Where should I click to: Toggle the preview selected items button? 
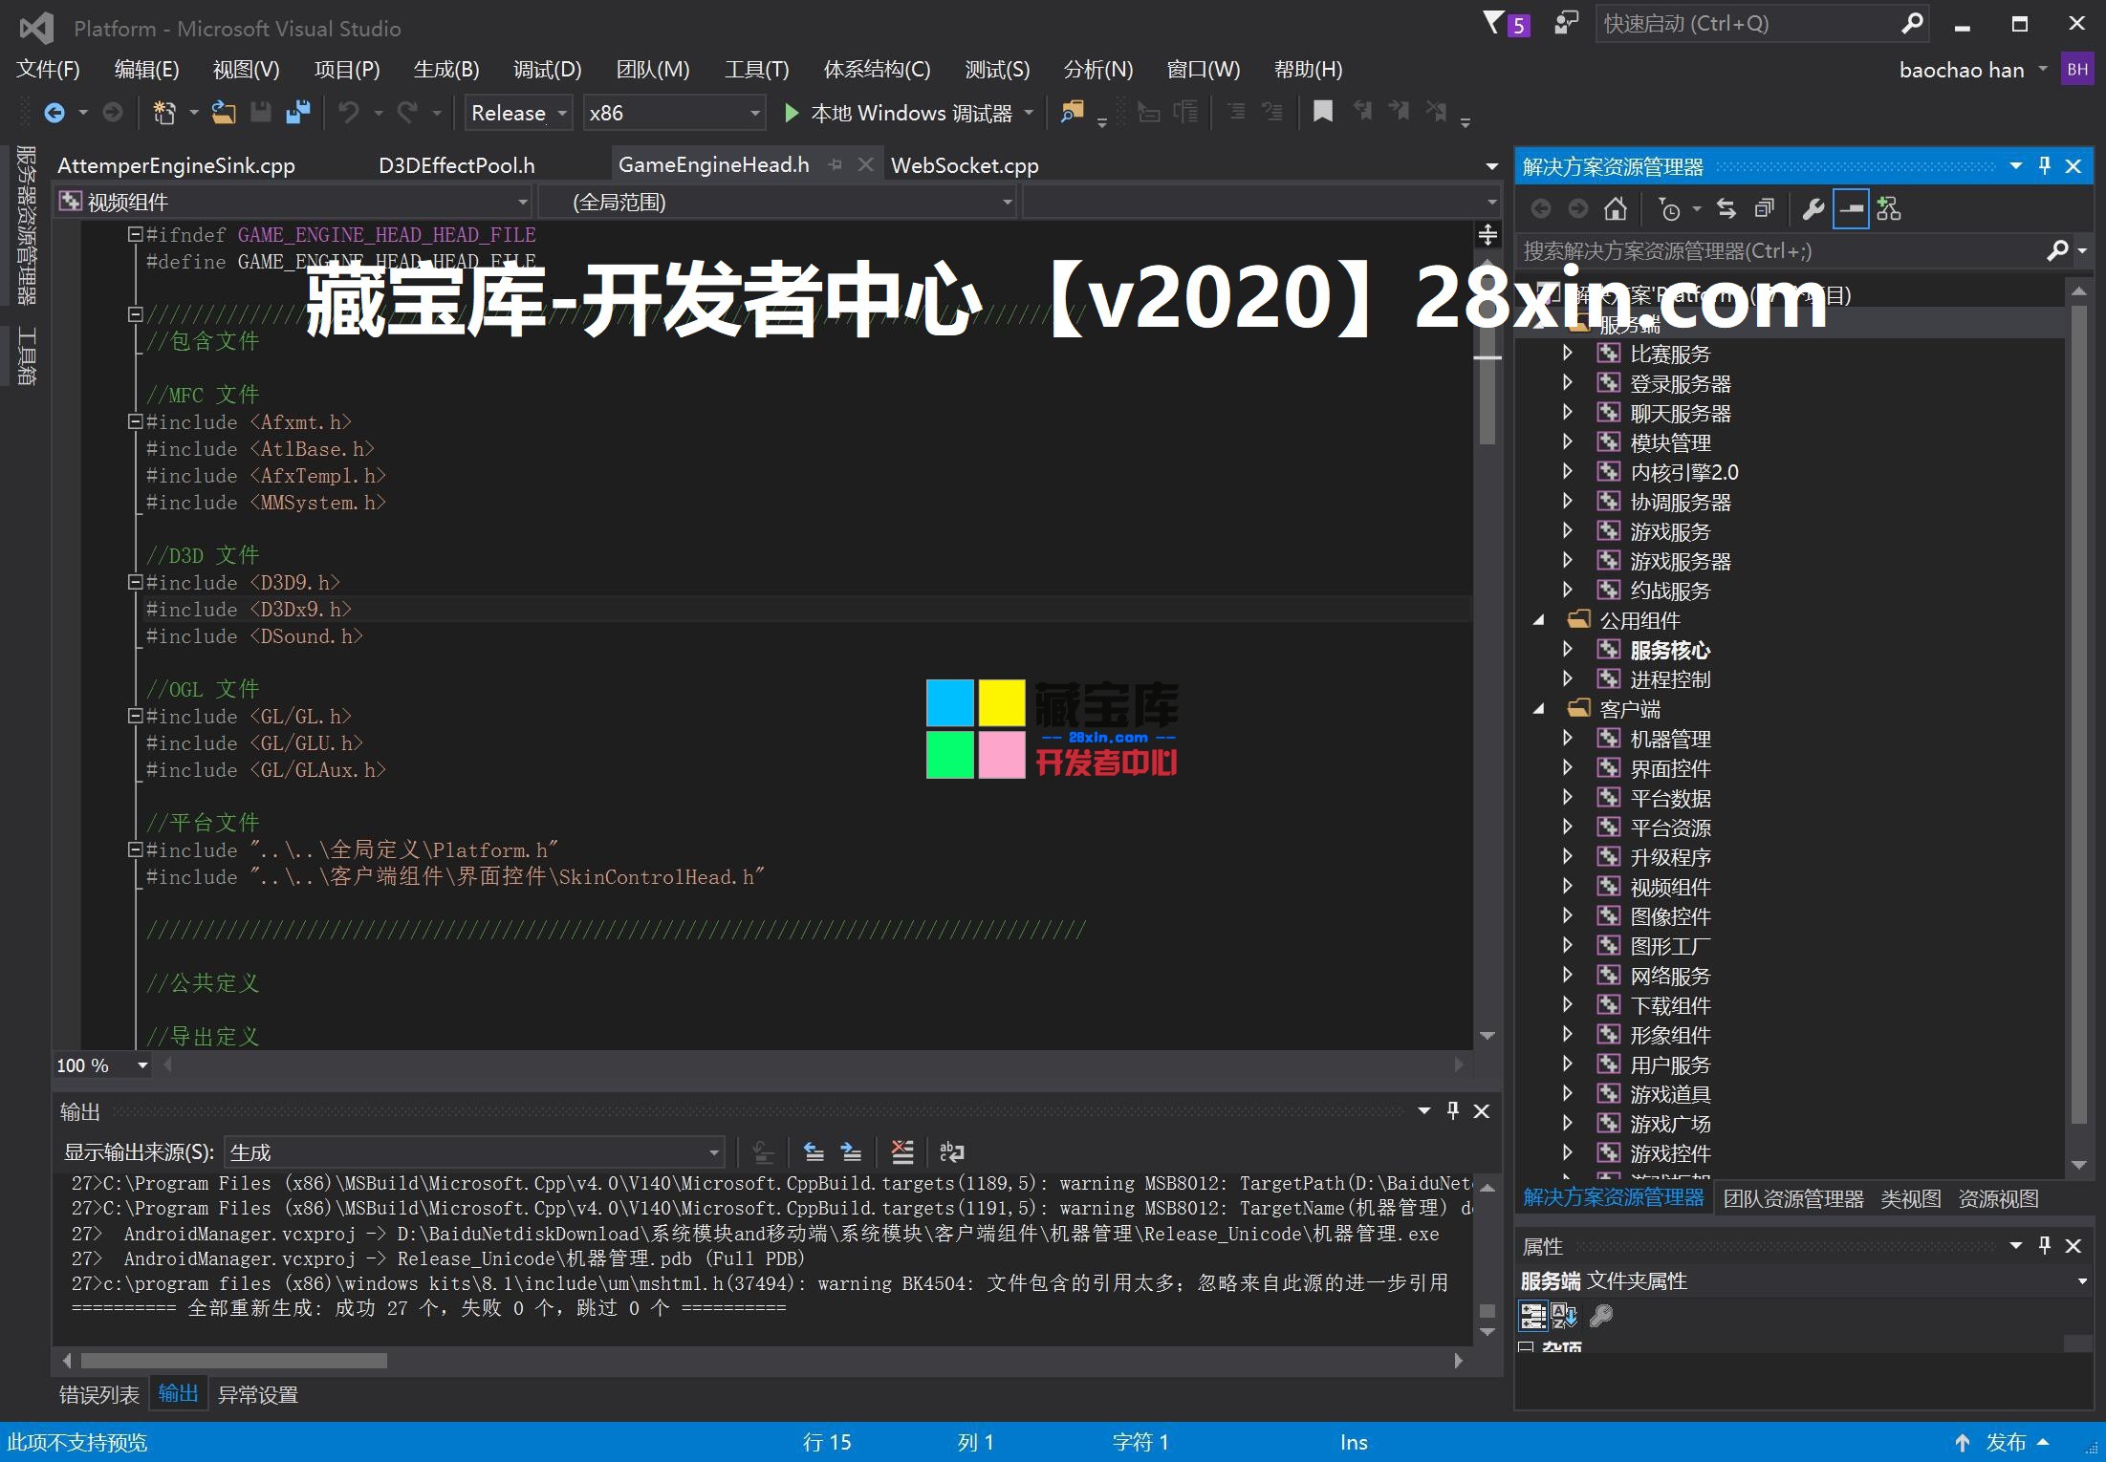coord(1851,208)
